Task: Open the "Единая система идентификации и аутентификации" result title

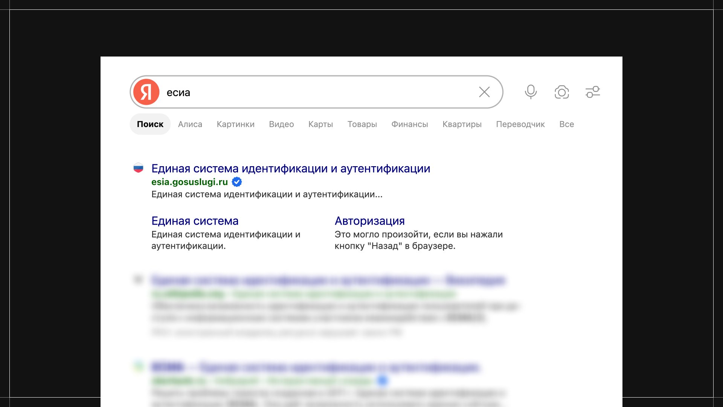Action: 291,168
